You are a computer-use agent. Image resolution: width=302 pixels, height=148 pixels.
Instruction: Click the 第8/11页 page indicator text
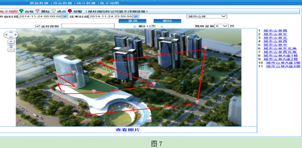tap(147, 26)
